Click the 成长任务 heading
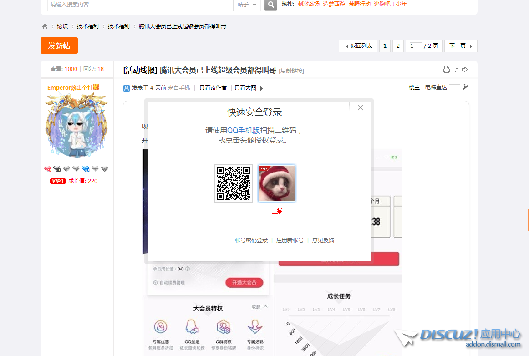Screen dimensions: 529x356 click(339, 296)
